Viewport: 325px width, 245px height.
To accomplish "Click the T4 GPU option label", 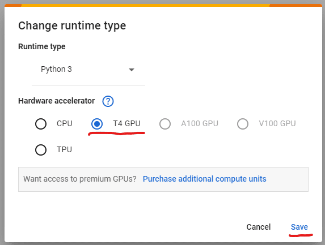I will (127, 123).
